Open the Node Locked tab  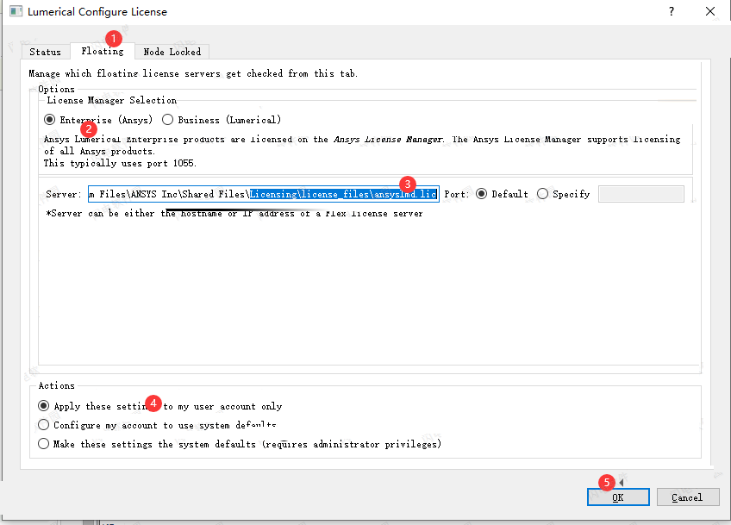[172, 52]
